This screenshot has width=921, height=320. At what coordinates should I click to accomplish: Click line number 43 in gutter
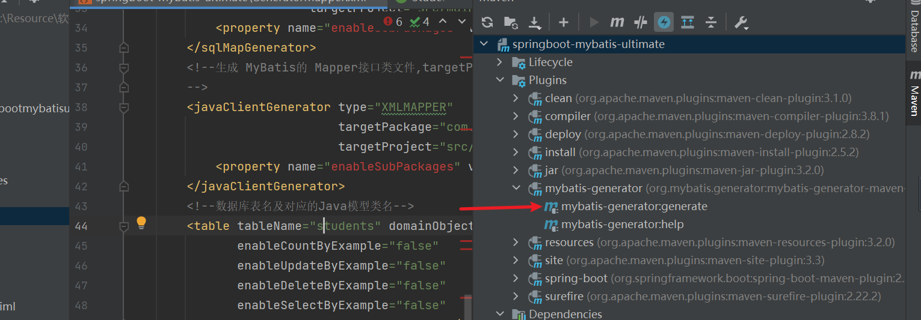(81, 207)
